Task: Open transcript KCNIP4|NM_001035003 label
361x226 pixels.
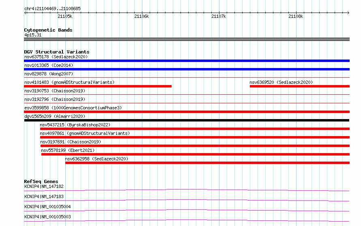Action: 47,217
